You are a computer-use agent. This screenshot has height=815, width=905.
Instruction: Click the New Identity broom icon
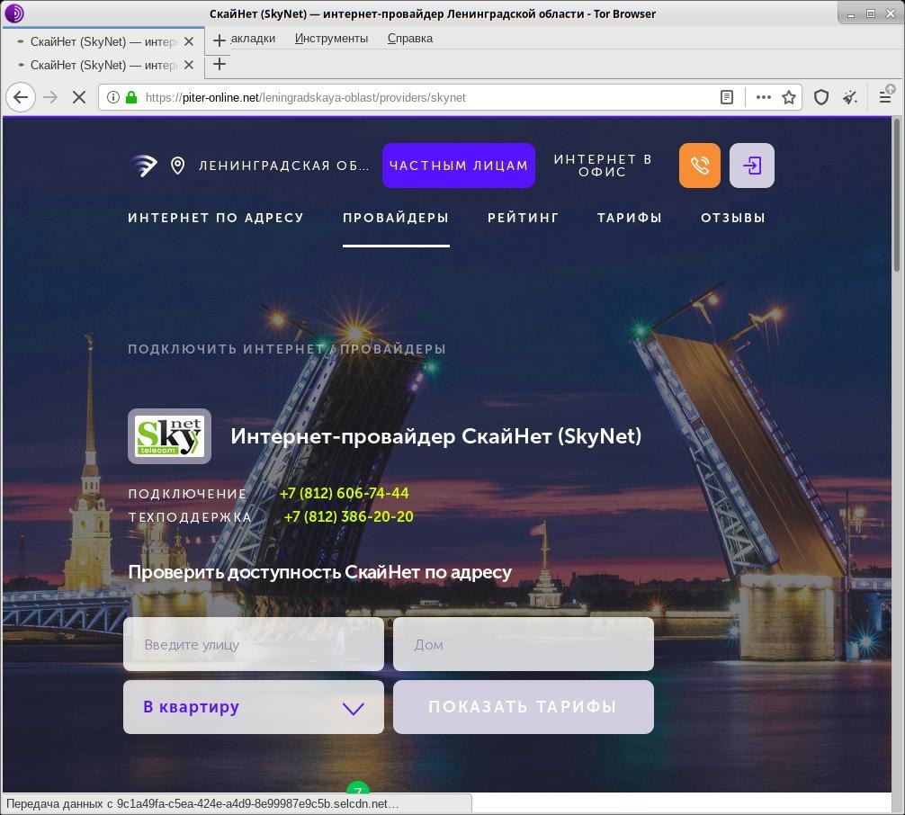pyautogui.click(x=849, y=97)
